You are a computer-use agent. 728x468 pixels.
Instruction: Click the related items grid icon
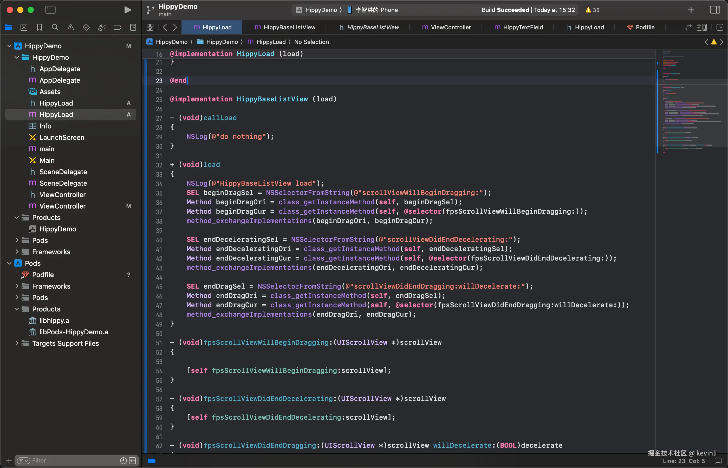click(150, 27)
